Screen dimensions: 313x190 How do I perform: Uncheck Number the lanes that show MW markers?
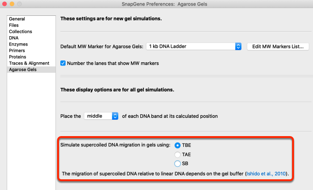pyautogui.click(x=63, y=63)
